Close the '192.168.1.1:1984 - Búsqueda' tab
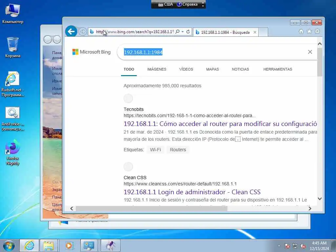This screenshot has width=336, height=252. (x=255, y=32)
